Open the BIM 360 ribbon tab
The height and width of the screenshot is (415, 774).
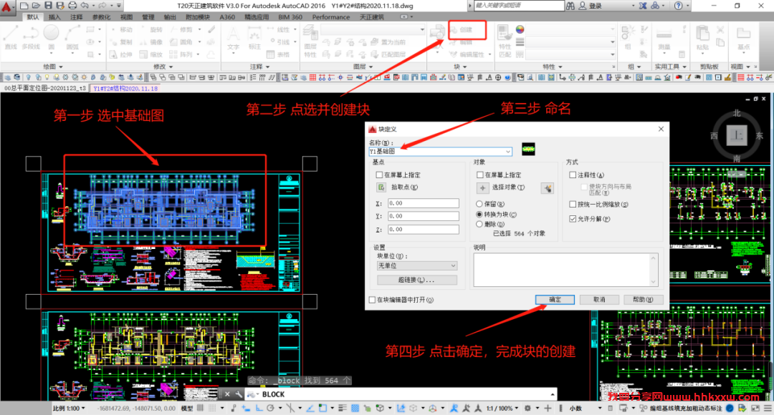[x=290, y=16]
